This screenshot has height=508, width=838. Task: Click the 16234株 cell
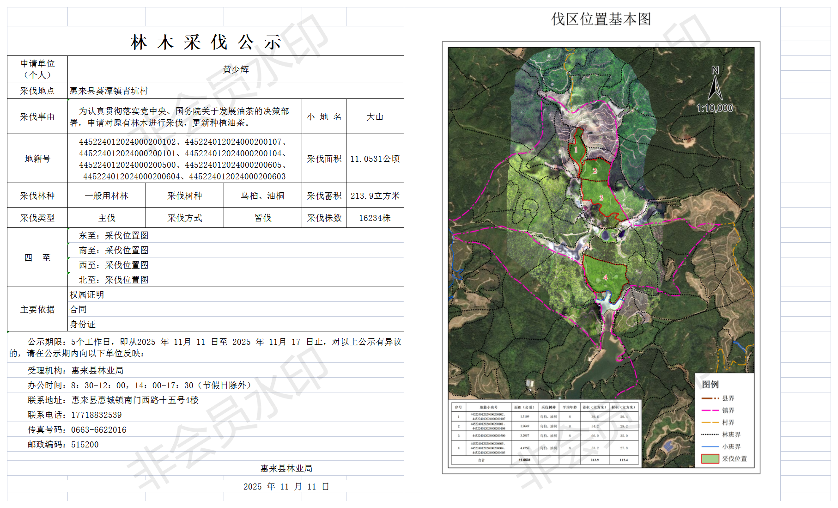(375, 218)
